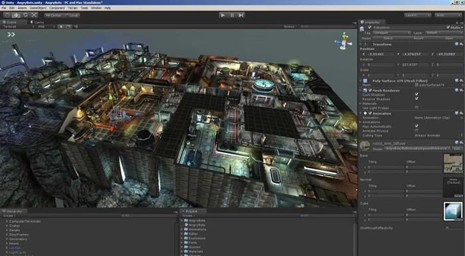Select the AngryBots scene file icon

pyautogui.click(x=186, y=225)
